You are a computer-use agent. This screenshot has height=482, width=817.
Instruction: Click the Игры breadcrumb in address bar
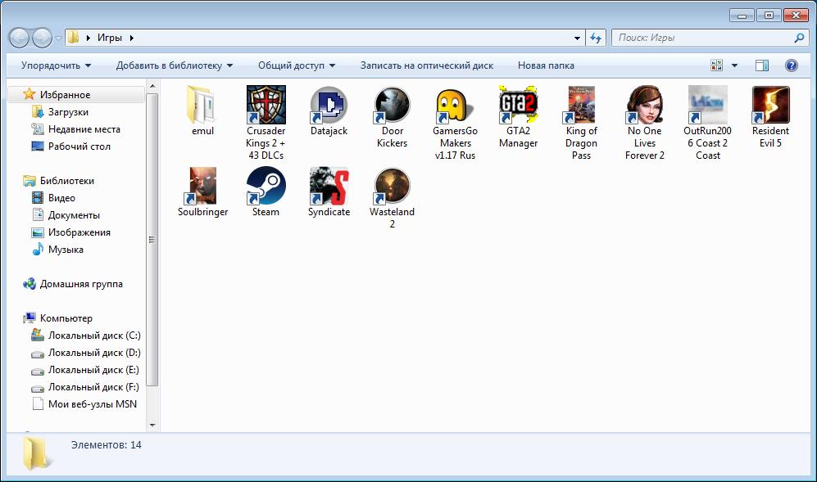tap(110, 38)
